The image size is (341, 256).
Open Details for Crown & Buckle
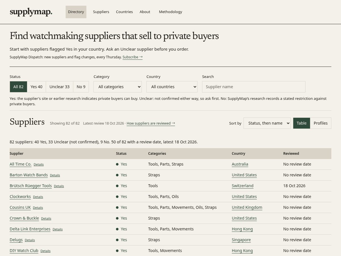coord(46,218)
